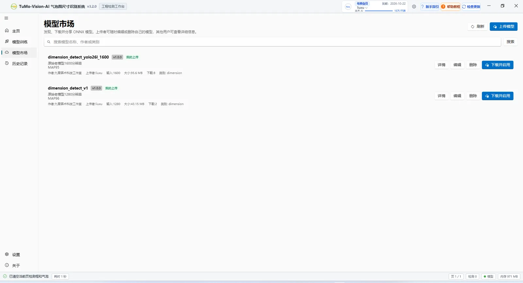View 详情 for dimension_detect_yolo26l_1600
This screenshot has height=283, width=523.
[x=442, y=65]
